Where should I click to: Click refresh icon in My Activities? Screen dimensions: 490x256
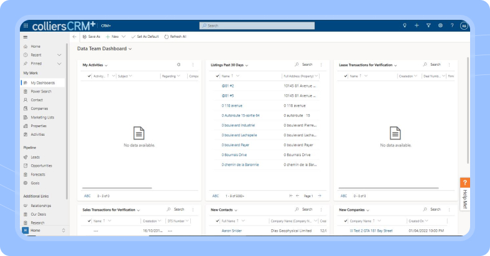click(x=178, y=65)
